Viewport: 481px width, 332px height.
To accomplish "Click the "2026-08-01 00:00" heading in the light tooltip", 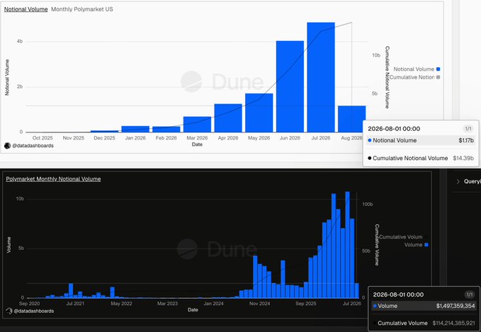I will [394, 129].
